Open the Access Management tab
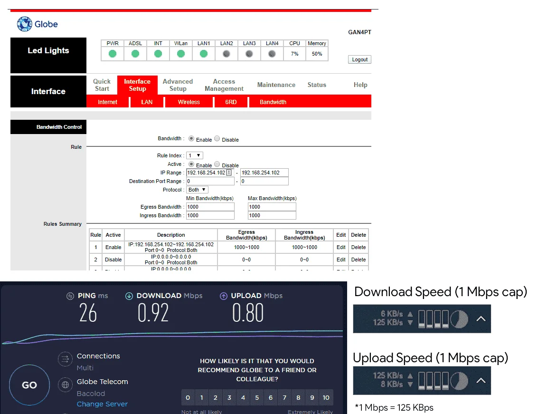 (224, 85)
